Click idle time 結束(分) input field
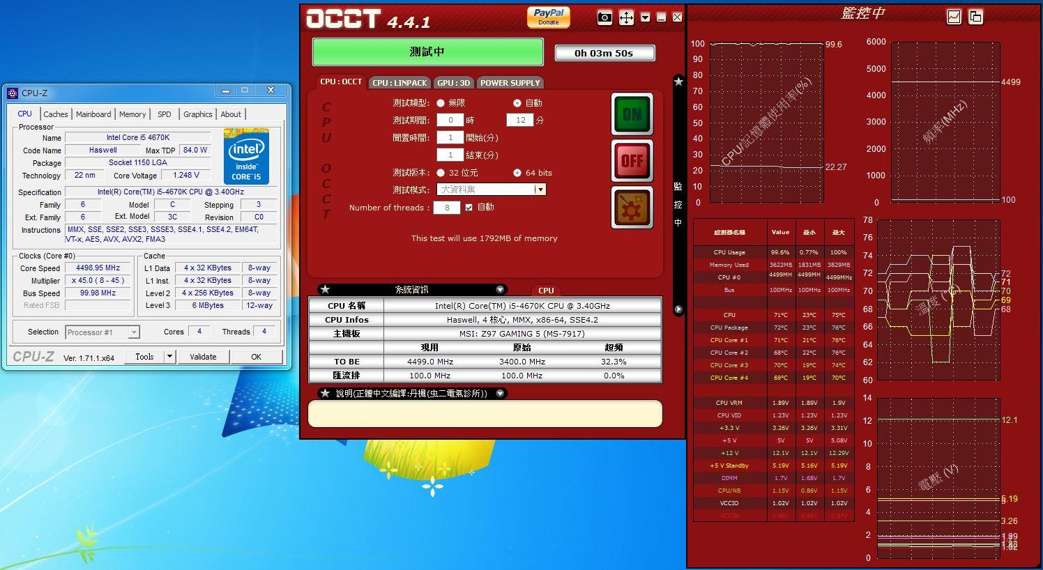This screenshot has height=570, width=1043. pos(450,155)
